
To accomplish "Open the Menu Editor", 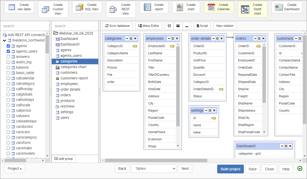I will point(149,26).
